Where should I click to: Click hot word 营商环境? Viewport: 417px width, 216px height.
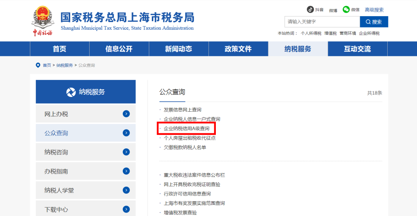347,34
